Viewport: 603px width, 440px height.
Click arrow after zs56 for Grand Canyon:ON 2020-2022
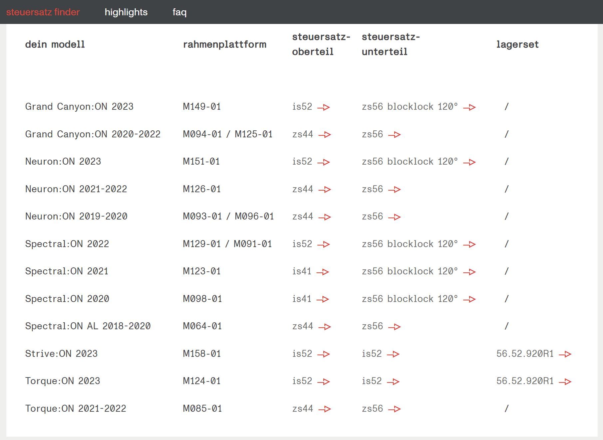click(x=395, y=135)
